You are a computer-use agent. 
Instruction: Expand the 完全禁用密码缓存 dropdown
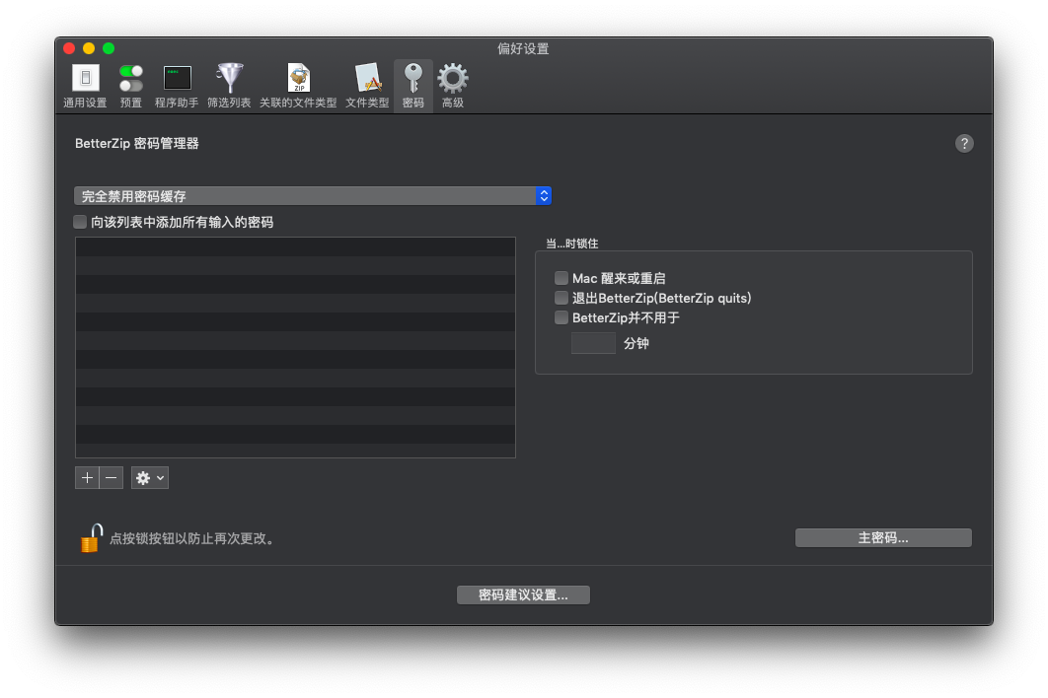312,196
